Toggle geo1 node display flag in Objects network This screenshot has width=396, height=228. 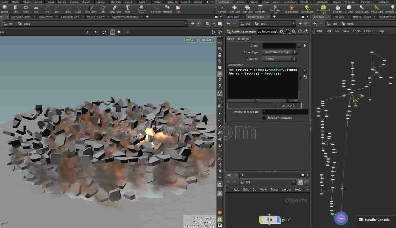click(278, 220)
